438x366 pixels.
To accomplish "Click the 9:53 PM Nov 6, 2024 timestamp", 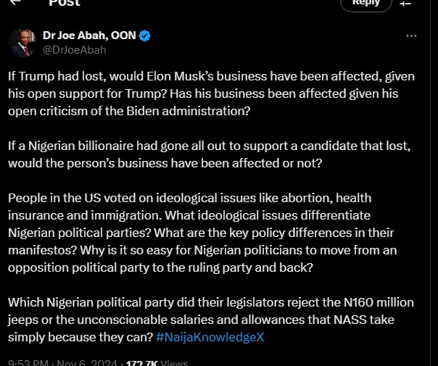I will click(54, 359).
